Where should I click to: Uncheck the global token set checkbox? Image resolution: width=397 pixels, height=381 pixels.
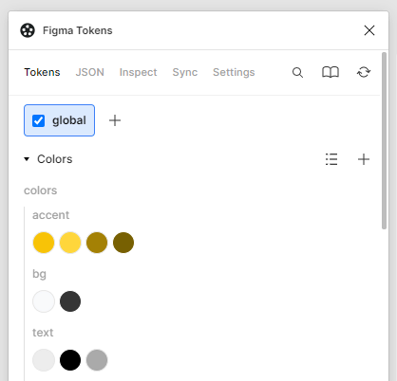38,120
